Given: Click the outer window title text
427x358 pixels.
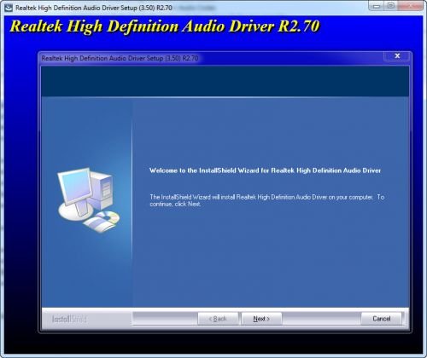Looking at the screenshot, I should tap(94, 8).
